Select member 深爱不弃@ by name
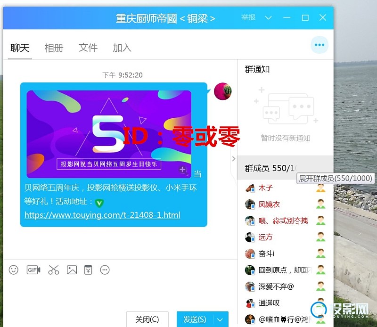This screenshot has width=377, height=327. (x=276, y=286)
